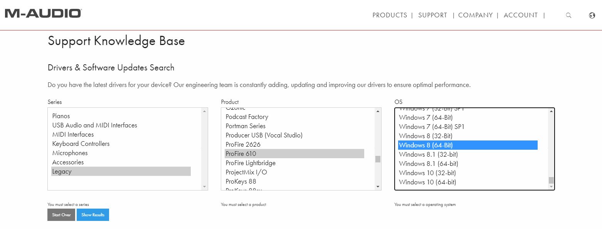The width and height of the screenshot is (602, 229).
Task: Select Accessories in Series list
Action: pos(121,162)
